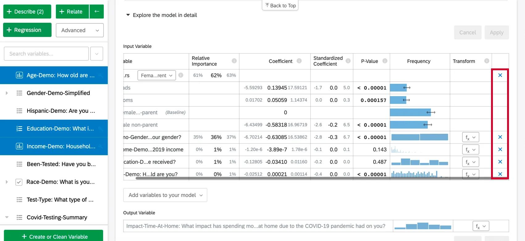Click the Search variables input field
Screen dimensions: 525x241
[x=46, y=54]
